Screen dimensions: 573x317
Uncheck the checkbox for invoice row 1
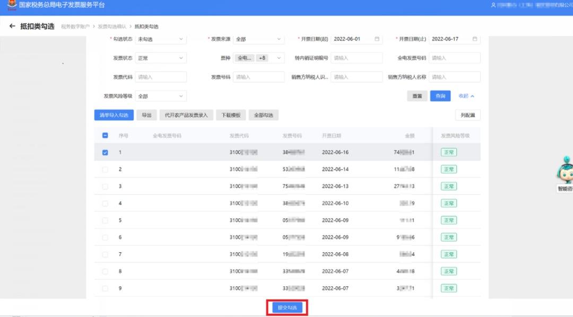point(105,153)
